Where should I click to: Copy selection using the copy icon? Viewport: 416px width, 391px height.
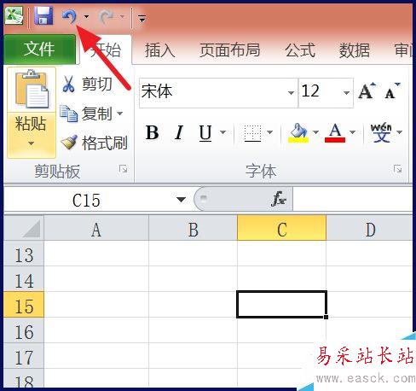coord(68,114)
